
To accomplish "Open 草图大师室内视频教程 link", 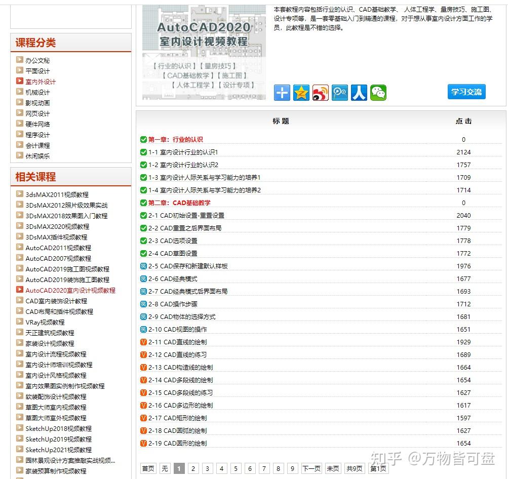I will coord(56,408).
